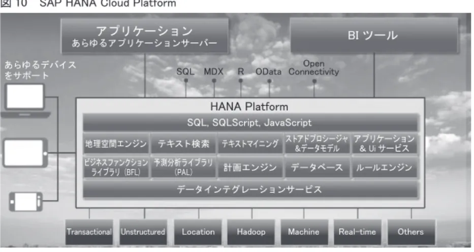Select the テキストマイニング block
This screenshot has height=252, width=474.
coord(250,143)
